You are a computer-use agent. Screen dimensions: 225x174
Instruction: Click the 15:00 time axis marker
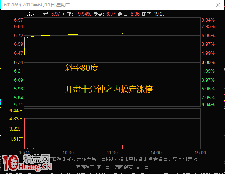[200, 153]
